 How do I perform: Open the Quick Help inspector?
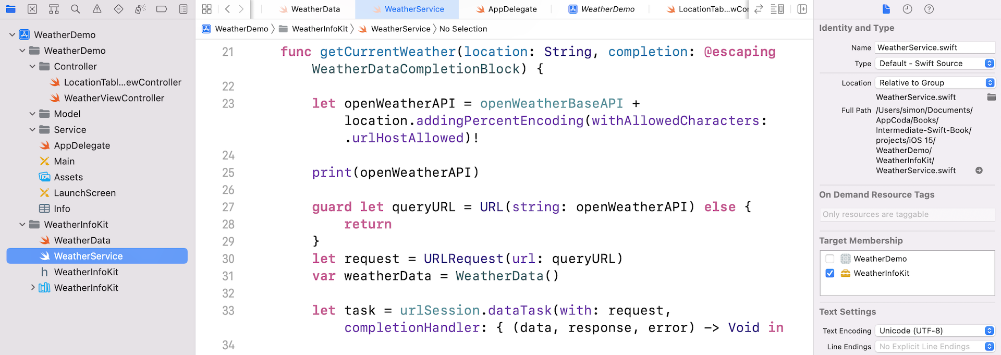click(x=929, y=9)
